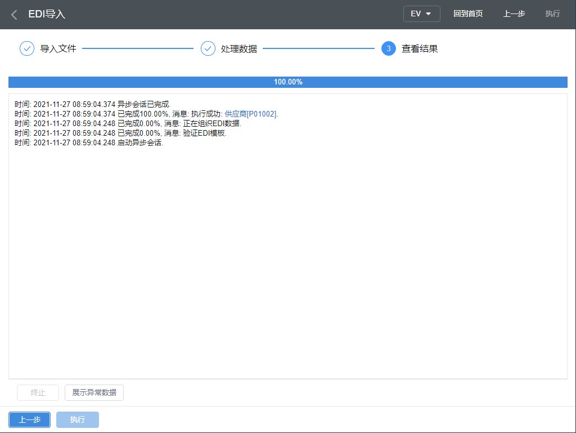Image resolution: width=576 pixels, height=433 pixels.
Task: Open the 供应商[P01002] link
Action: click(250, 114)
